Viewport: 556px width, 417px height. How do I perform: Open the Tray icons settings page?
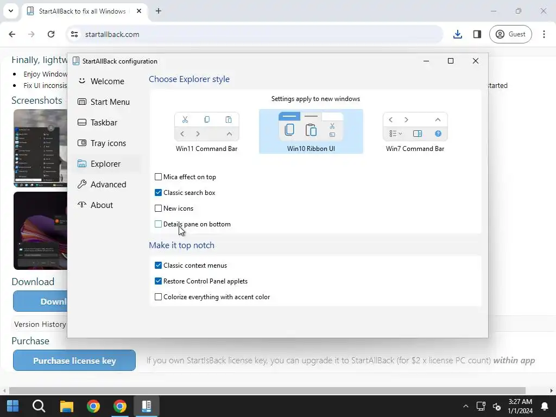(x=107, y=143)
